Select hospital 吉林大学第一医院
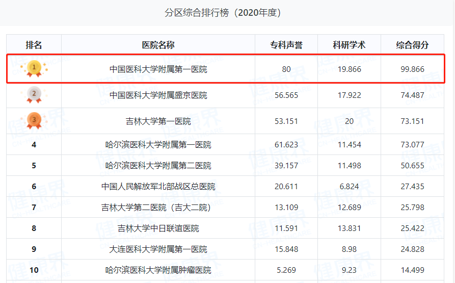The image size is (455, 283). (x=158, y=121)
